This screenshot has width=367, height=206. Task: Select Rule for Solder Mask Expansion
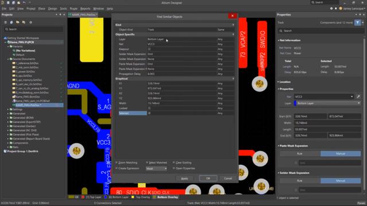coord(300,181)
